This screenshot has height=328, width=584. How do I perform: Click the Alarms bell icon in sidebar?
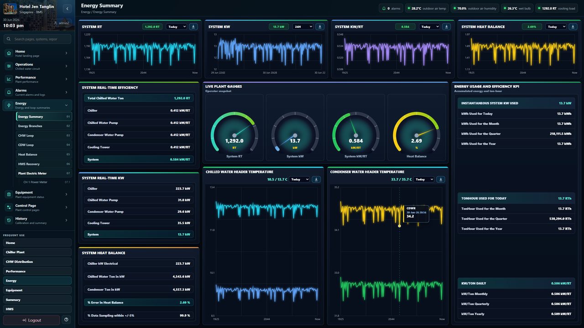(x=9, y=92)
